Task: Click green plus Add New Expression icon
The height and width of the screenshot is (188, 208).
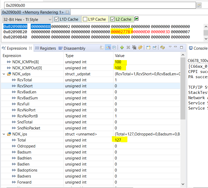Action: [x=122, y=47]
